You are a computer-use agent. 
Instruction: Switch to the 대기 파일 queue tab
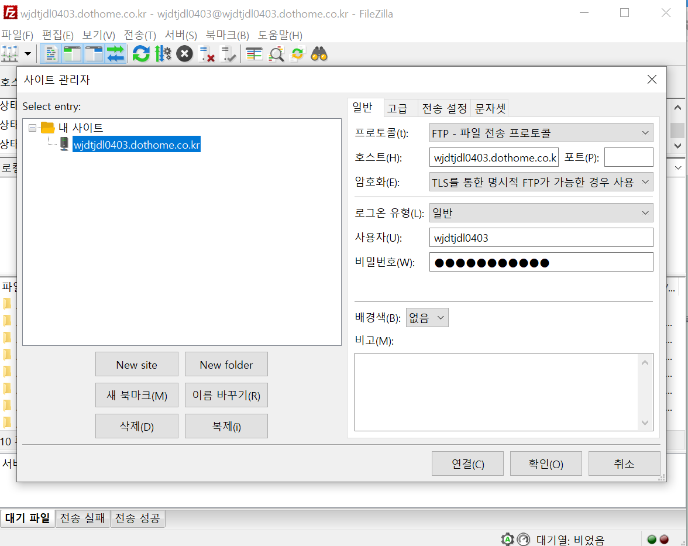tap(27, 518)
